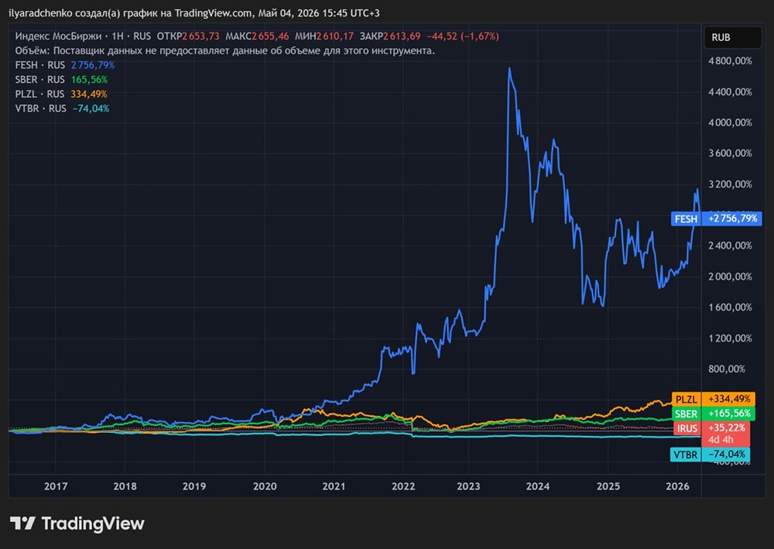This screenshot has width=774, height=549.
Task: Click the cyan VTBR price label
Action: click(x=686, y=455)
